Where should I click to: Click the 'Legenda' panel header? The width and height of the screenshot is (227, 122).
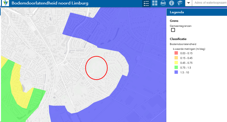point(197,12)
